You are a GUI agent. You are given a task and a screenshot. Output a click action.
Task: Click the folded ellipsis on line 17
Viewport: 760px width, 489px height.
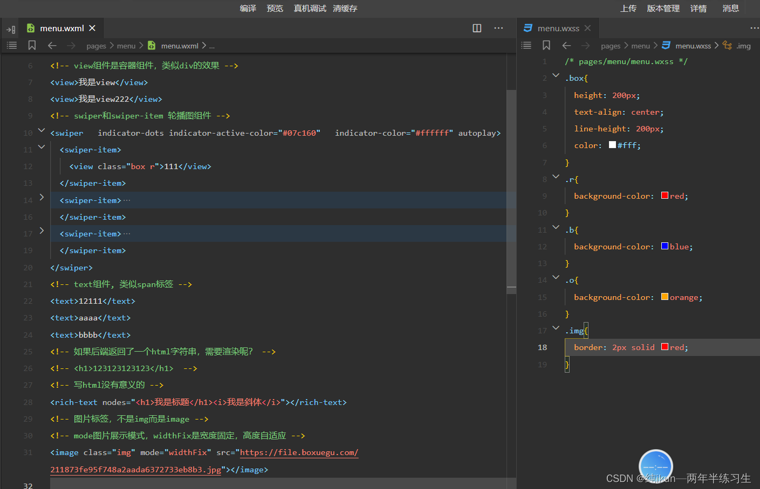coord(127,234)
